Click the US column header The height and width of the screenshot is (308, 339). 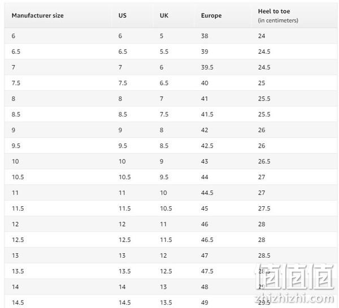click(123, 16)
